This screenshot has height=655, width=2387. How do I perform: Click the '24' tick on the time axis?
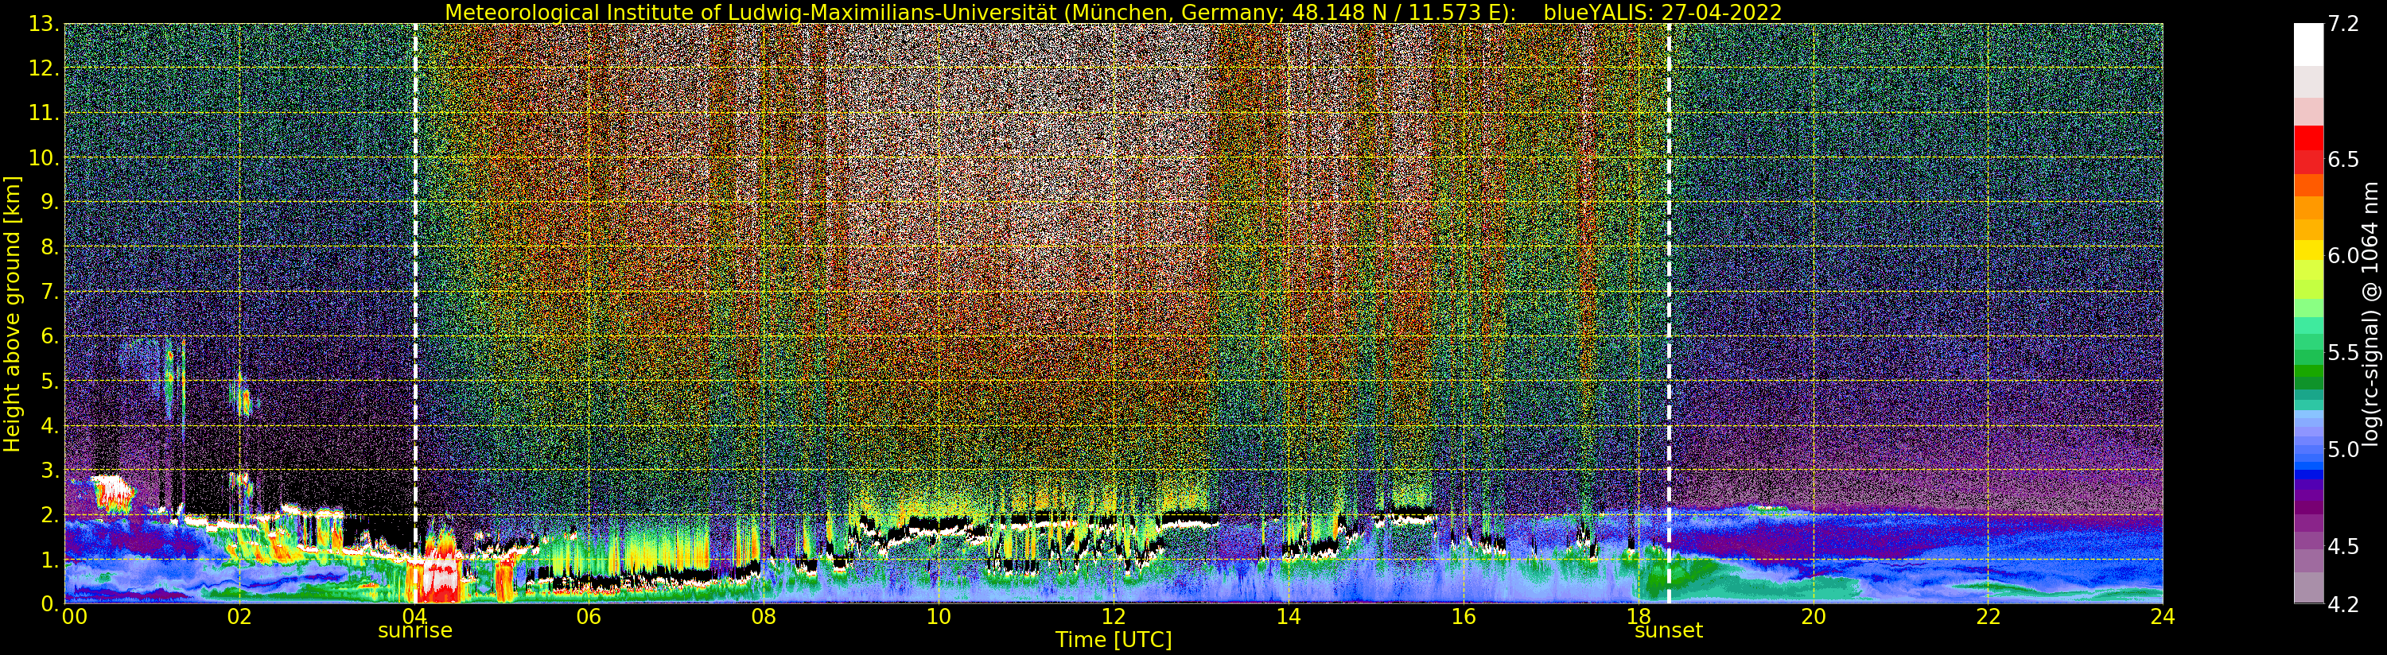pyautogui.click(x=2163, y=616)
